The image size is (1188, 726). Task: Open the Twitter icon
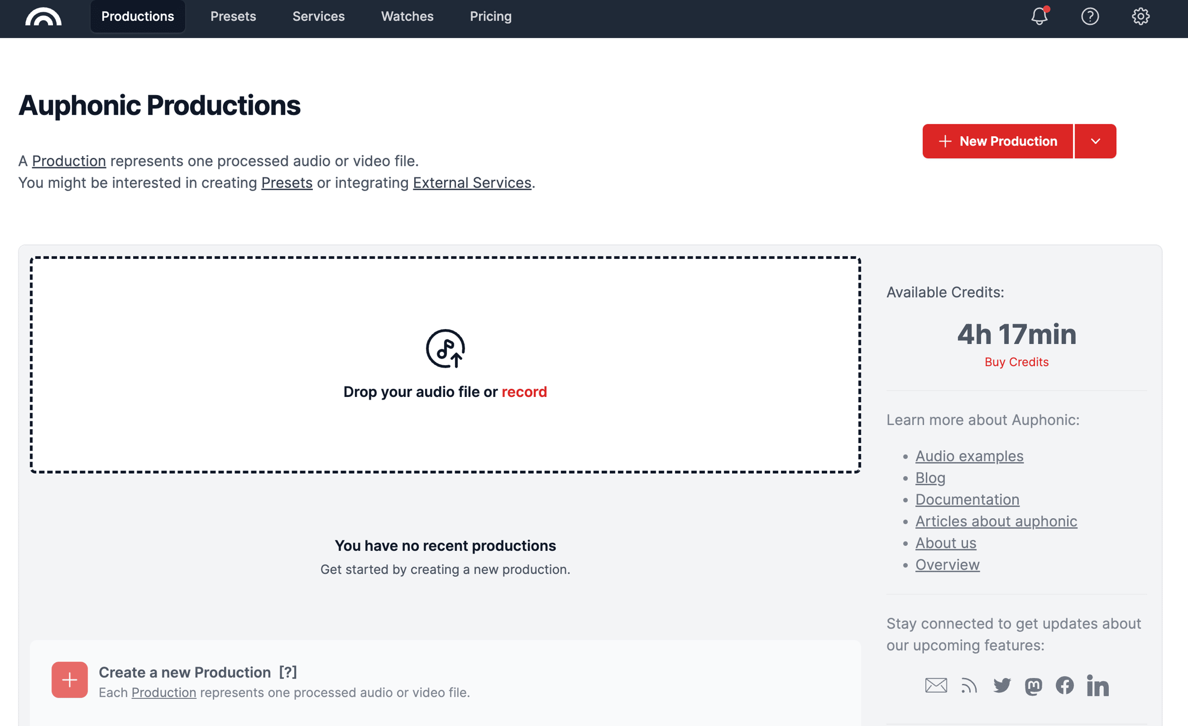click(1002, 685)
